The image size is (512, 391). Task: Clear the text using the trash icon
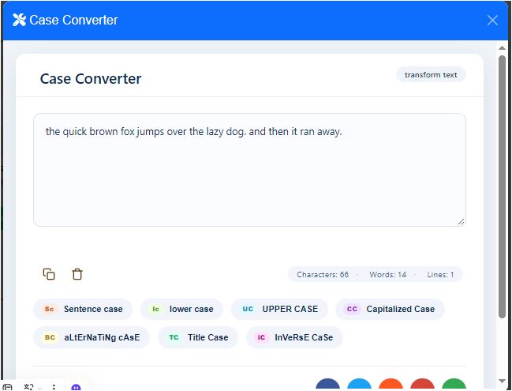point(77,274)
